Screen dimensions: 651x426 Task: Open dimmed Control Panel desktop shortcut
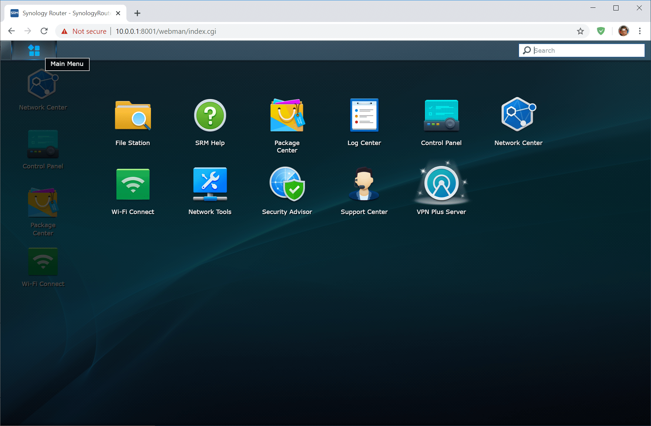(43, 149)
